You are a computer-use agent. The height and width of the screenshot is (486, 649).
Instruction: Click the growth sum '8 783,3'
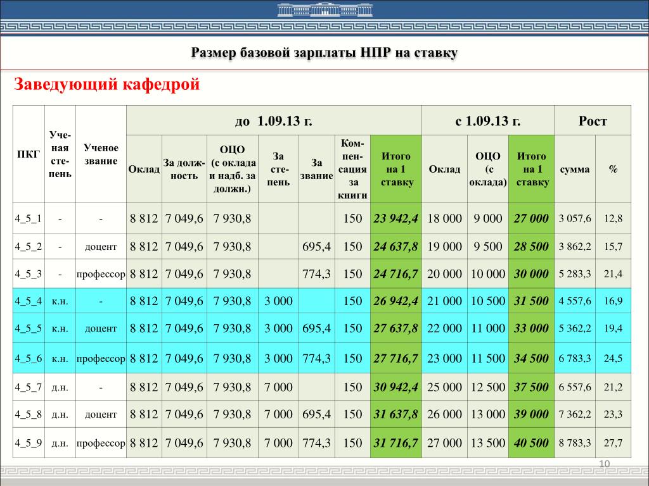pos(574,443)
